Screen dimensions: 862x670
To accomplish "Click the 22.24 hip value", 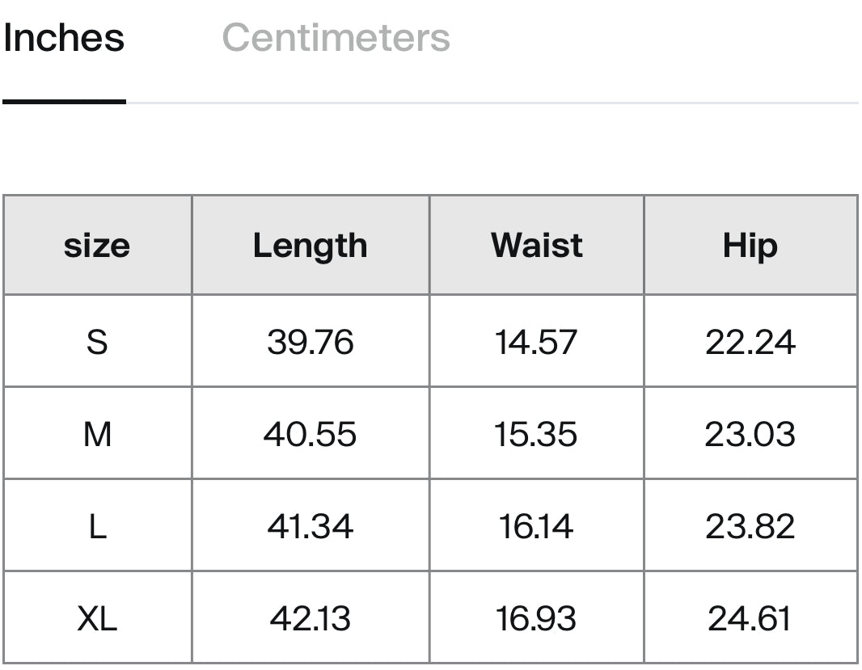I will 750,342.
